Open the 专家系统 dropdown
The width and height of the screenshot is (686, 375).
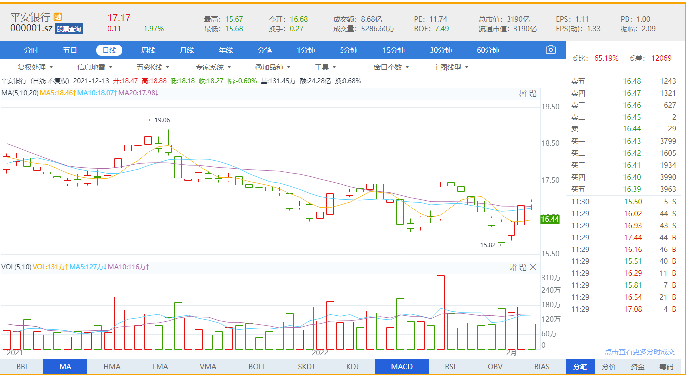tap(213, 67)
